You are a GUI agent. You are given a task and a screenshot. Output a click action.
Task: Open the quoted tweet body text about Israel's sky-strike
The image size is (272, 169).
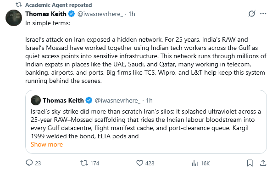point(146,124)
